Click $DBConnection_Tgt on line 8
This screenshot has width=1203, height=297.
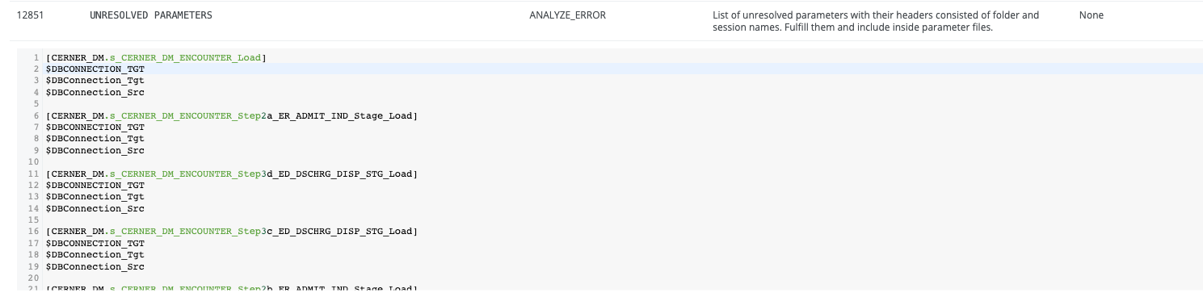click(x=95, y=139)
